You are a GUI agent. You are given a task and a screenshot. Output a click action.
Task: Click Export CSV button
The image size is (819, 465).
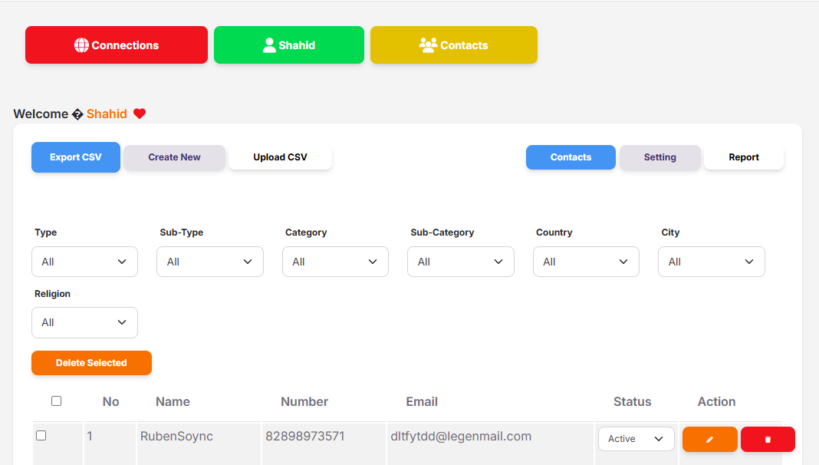point(76,157)
